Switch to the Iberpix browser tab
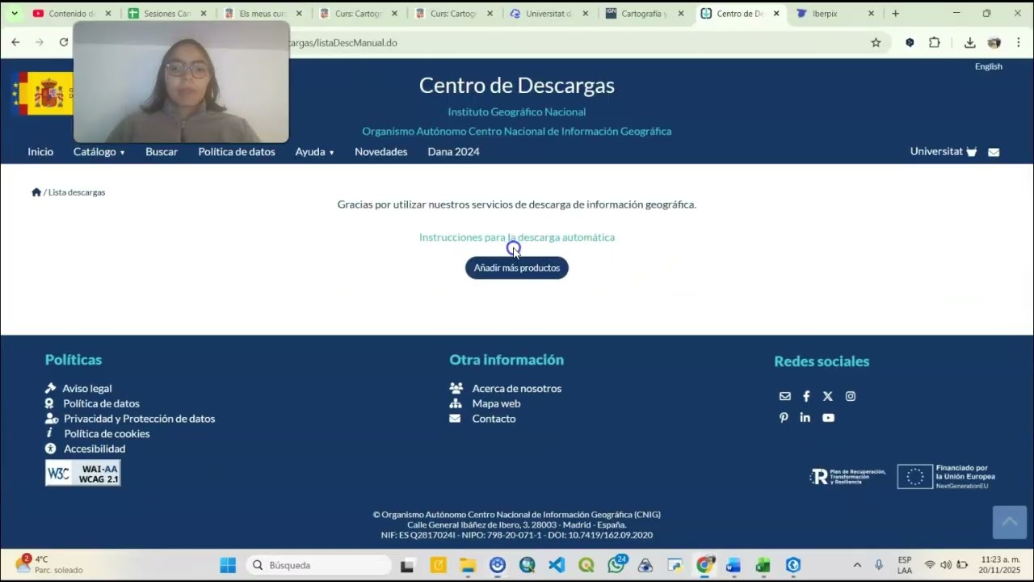Screen dimensions: 1034x582 (x=836, y=14)
